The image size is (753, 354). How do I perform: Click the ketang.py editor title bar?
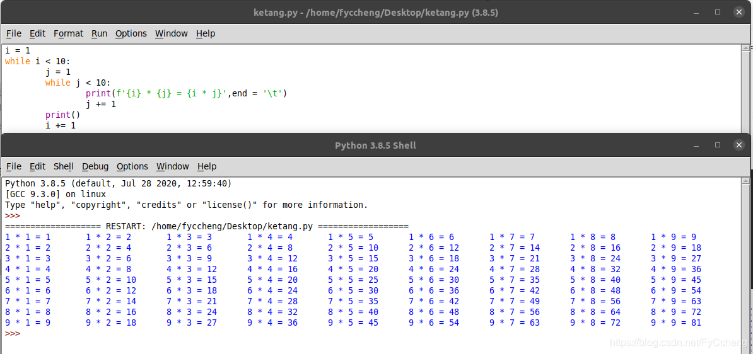click(375, 13)
